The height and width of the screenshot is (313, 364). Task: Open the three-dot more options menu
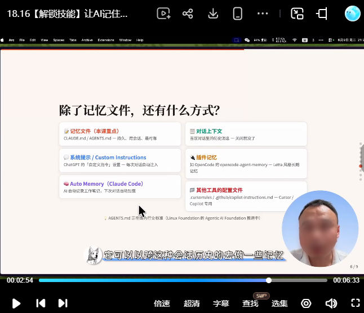point(263,14)
